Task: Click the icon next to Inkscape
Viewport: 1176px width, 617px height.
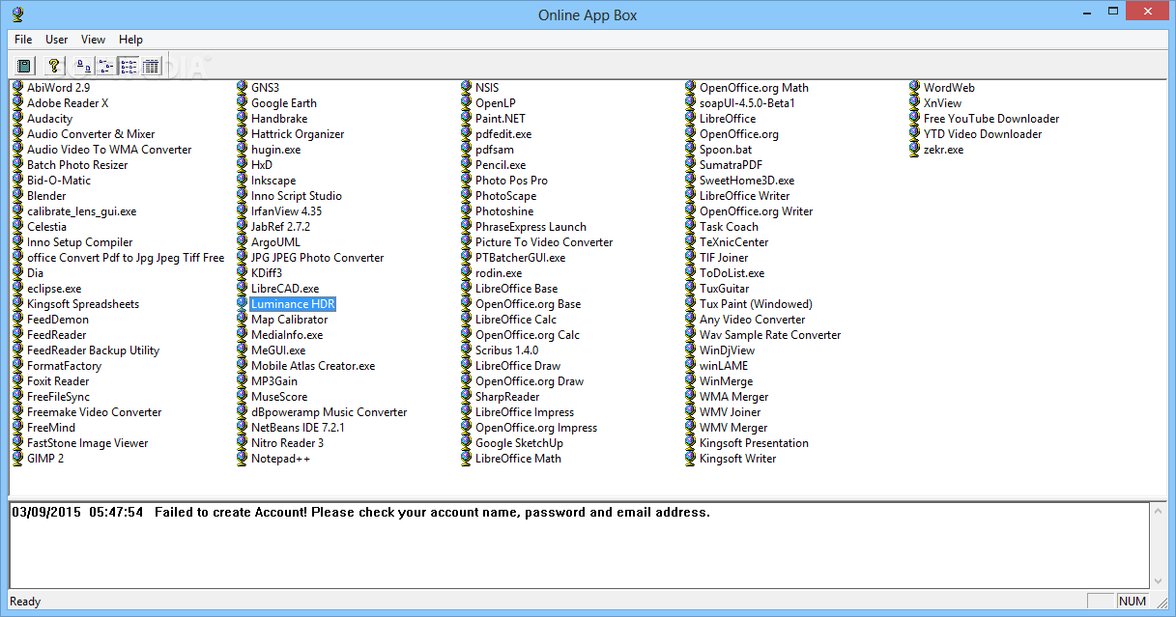Action: 242,181
